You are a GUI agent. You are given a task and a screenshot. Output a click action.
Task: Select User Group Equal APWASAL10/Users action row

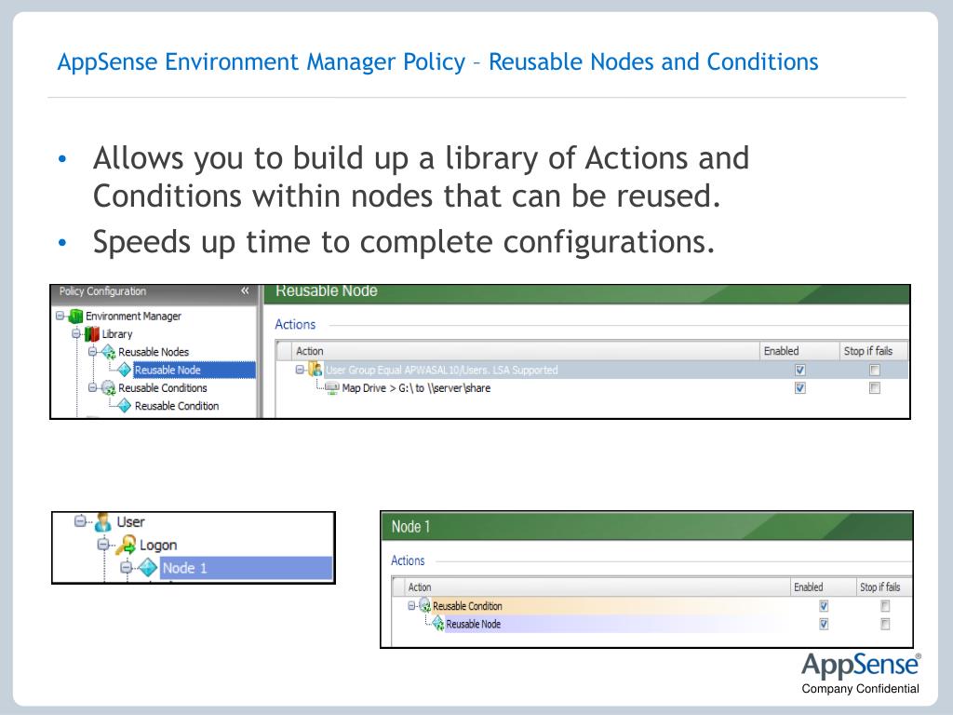[x=593, y=370]
